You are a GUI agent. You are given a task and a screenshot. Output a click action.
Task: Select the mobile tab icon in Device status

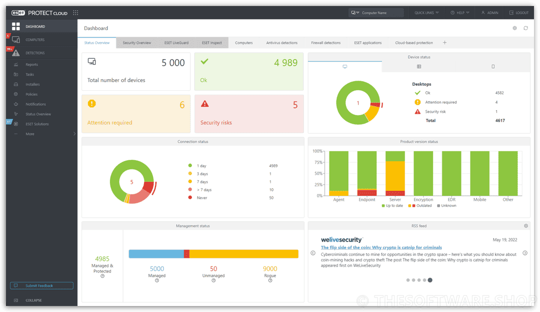(x=493, y=67)
